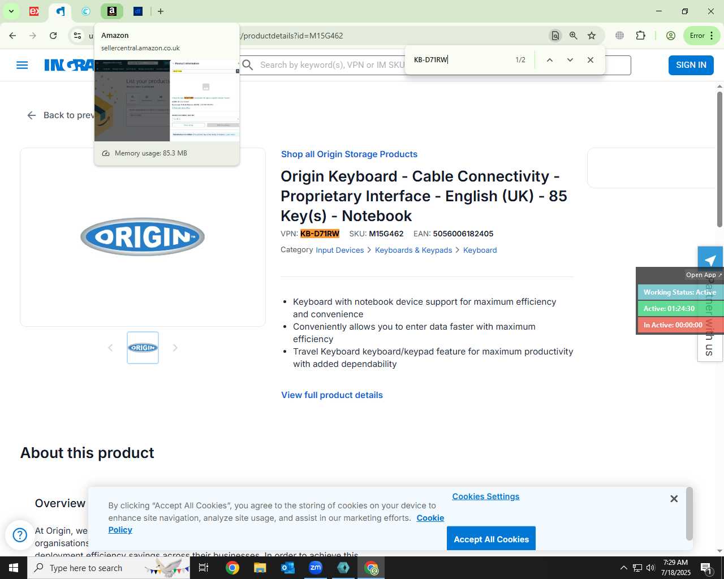Go to next find-in-page match

[570, 60]
